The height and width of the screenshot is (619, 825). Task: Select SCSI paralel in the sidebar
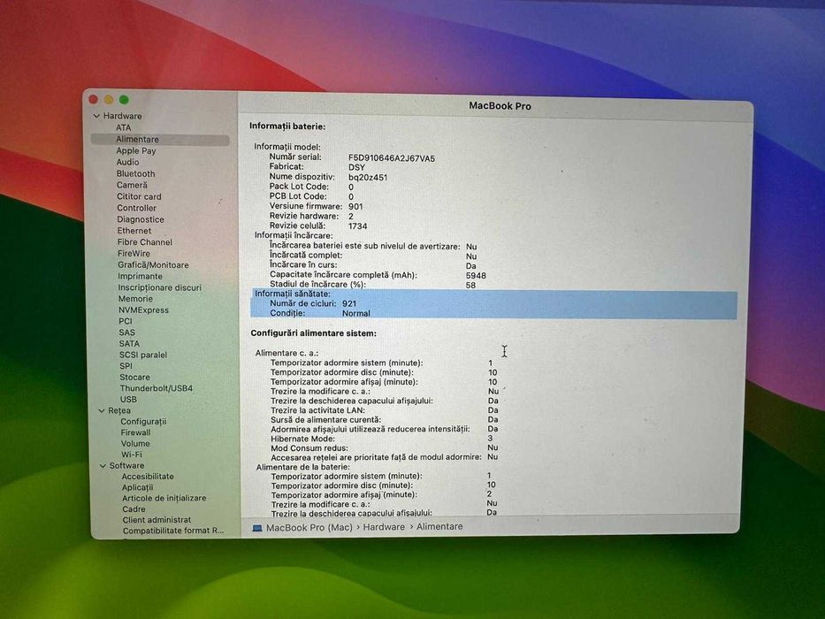coord(143,355)
